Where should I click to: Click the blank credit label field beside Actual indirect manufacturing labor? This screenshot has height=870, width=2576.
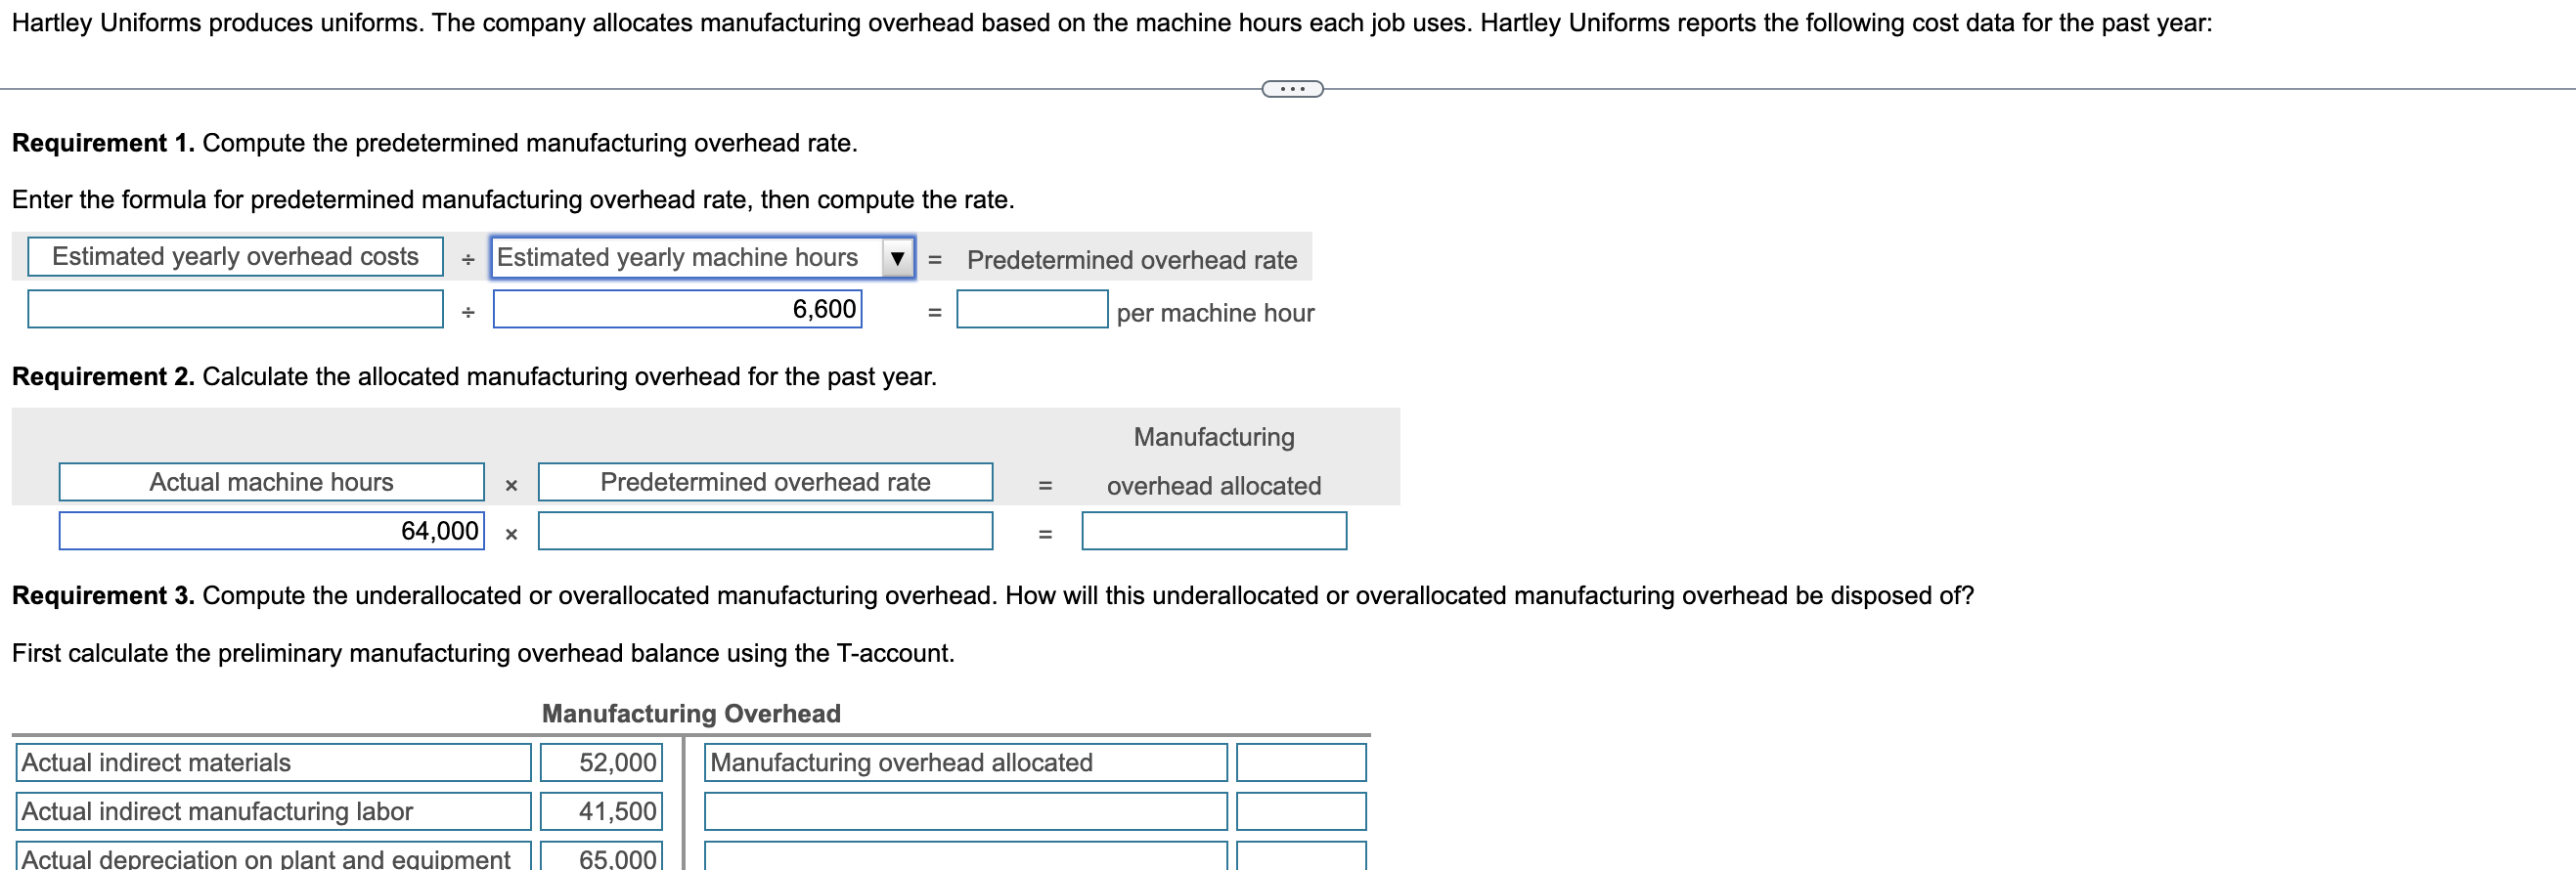(966, 812)
